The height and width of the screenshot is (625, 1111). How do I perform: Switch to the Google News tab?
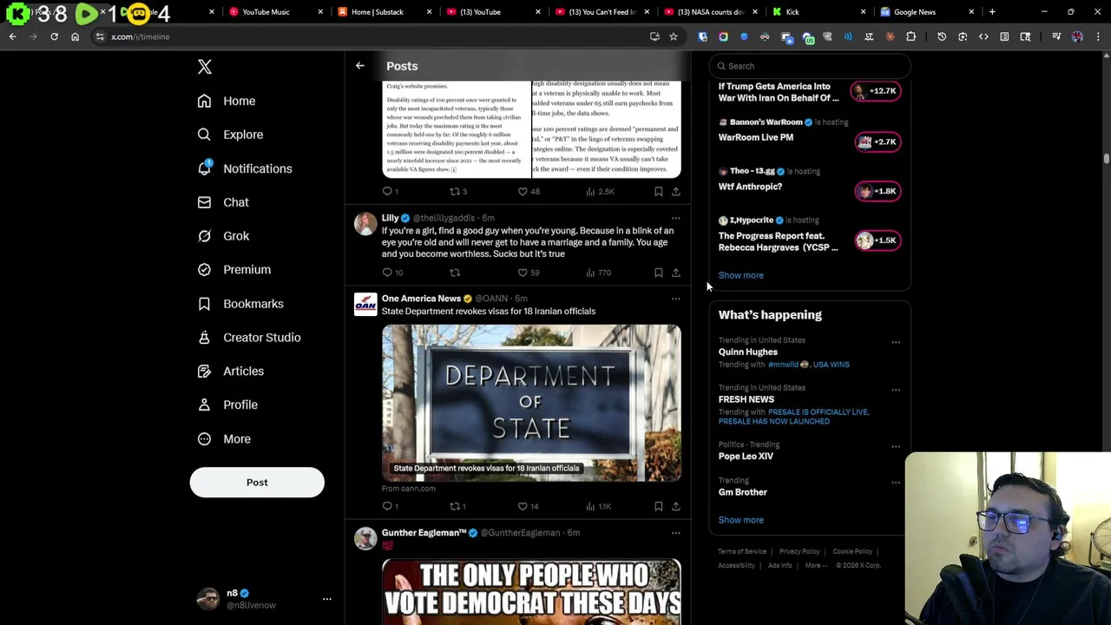(924, 12)
